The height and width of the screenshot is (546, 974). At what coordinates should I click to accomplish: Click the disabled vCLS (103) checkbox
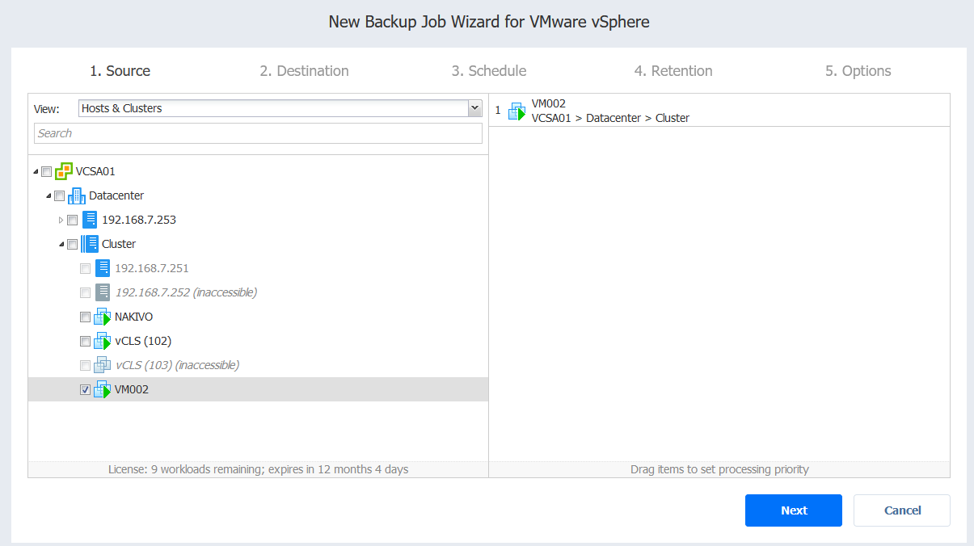point(85,366)
